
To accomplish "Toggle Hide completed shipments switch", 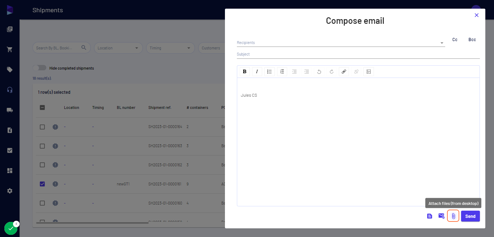I will tap(39, 68).
